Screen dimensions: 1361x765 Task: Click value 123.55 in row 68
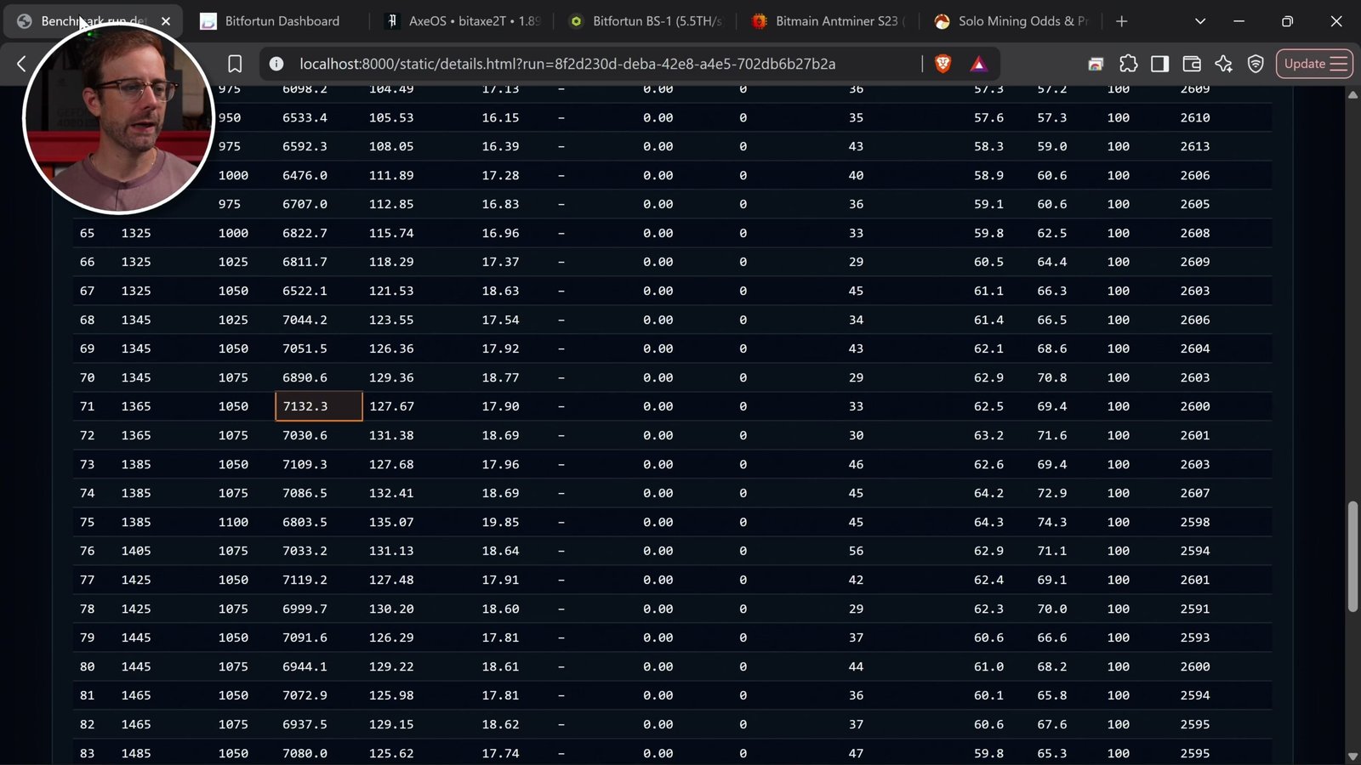[391, 320]
